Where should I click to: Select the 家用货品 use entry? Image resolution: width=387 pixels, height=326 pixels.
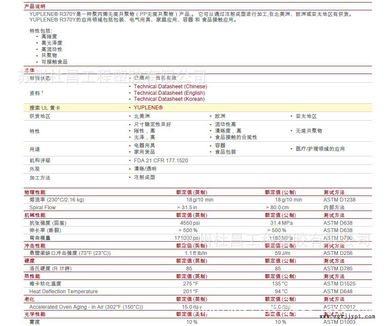point(144,152)
